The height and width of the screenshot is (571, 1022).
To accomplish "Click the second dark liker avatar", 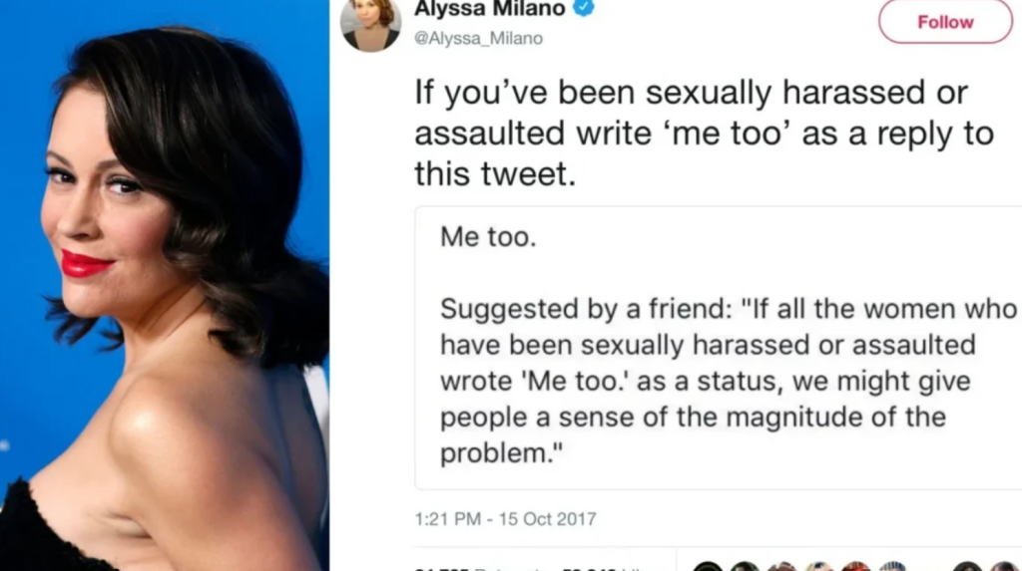I will tap(745, 566).
